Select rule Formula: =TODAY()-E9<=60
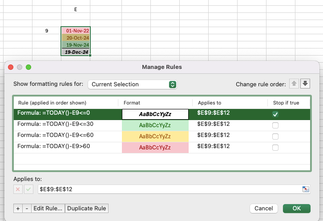The width and height of the screenshot is (323, 221). tap(56, 135)
